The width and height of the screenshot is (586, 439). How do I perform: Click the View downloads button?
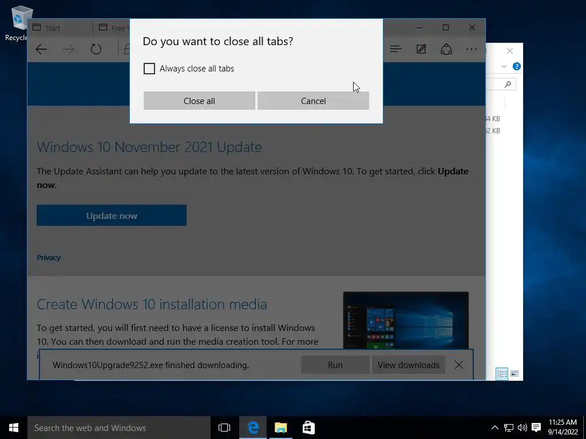point(408,365)
